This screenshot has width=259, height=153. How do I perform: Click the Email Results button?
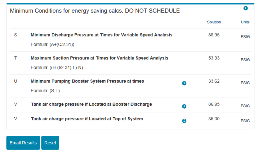point(23,143)
